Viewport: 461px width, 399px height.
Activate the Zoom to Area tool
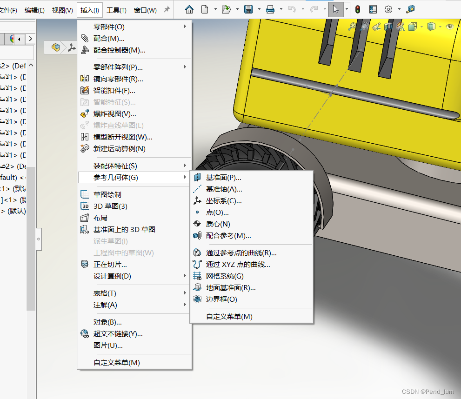click(x=365, y=27)
